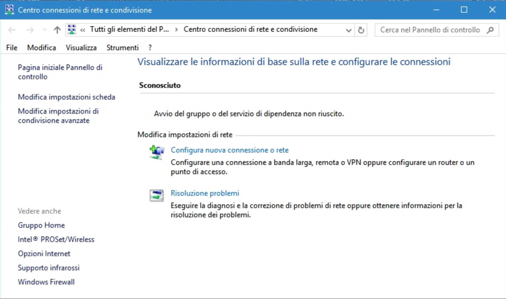
Task: Open the ? help menu
Action: [x=150, y=48]
